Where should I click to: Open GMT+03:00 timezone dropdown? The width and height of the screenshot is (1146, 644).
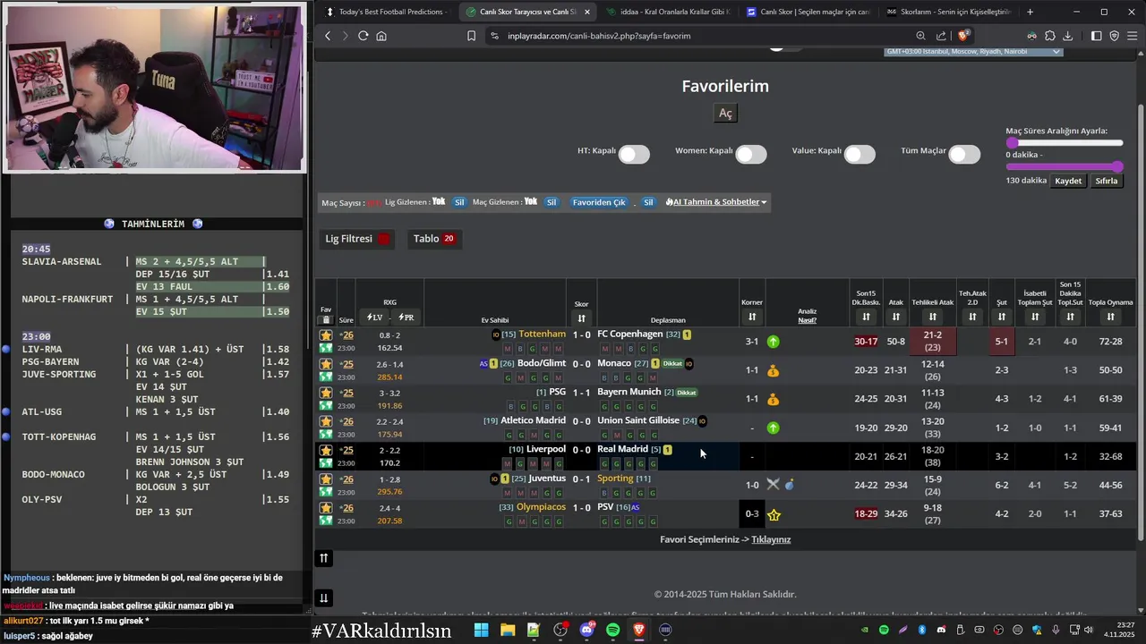(973, 52)
